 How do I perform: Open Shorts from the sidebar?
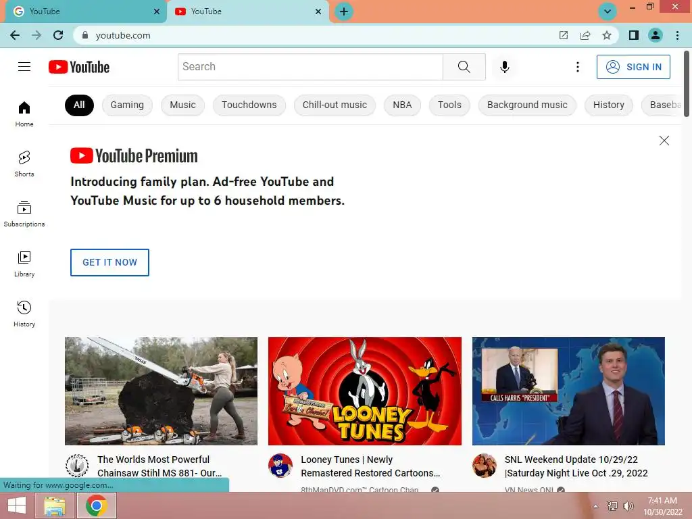point(24,164)
